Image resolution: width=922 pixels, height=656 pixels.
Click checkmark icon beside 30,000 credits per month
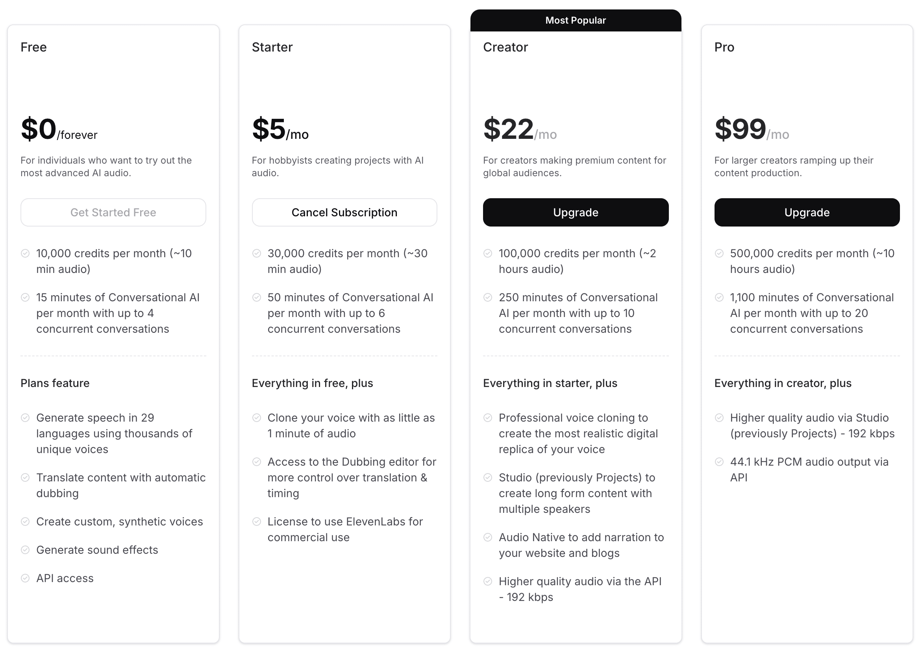[x=256, y=253]
